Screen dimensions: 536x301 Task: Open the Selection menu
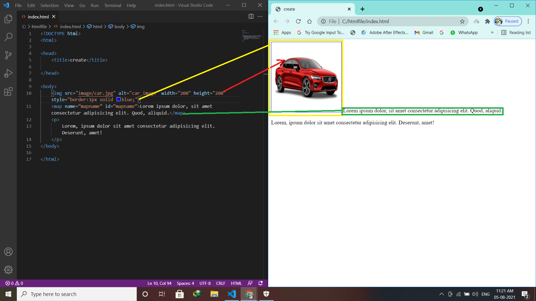(49, 5)
